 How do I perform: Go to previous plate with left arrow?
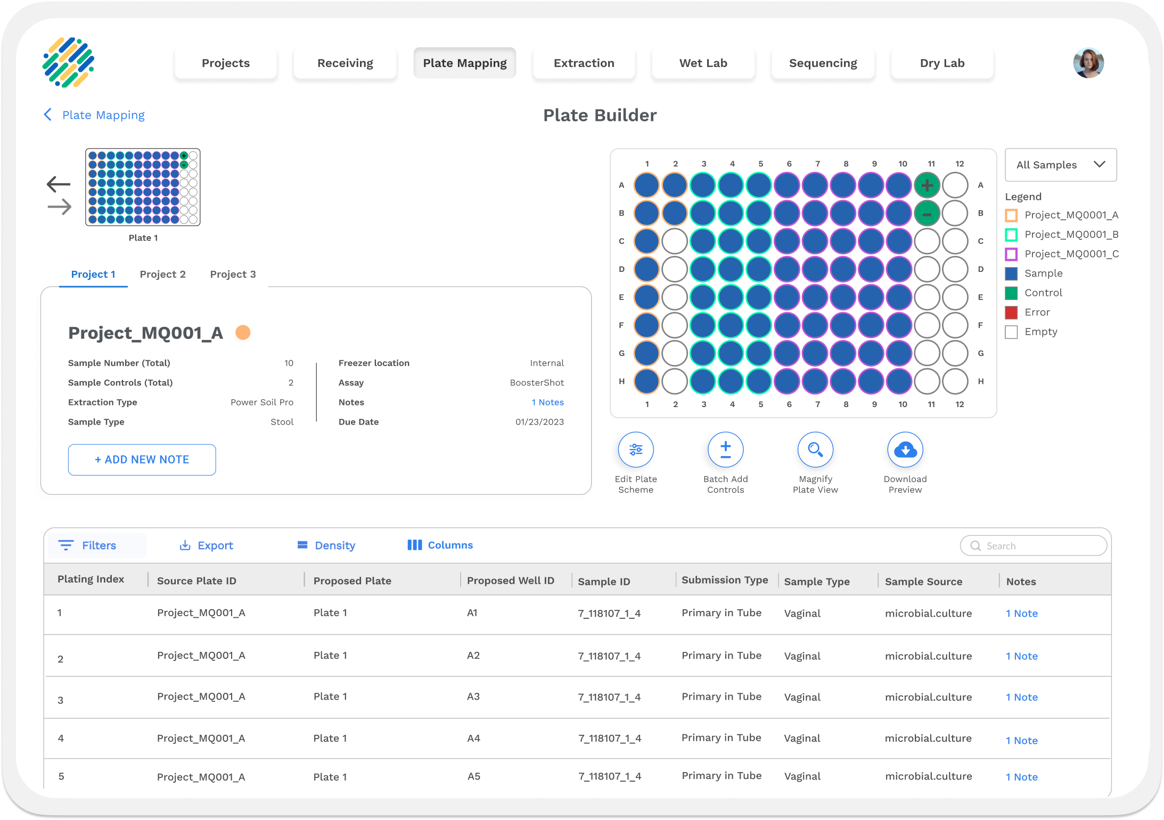[59, 185]
